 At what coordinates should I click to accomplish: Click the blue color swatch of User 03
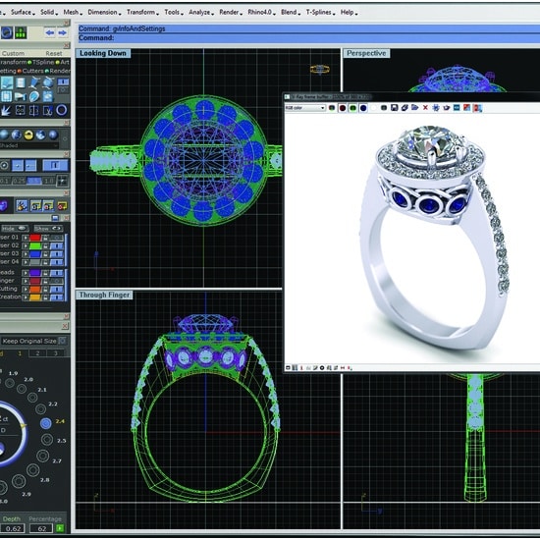click(x=35, y=254)
